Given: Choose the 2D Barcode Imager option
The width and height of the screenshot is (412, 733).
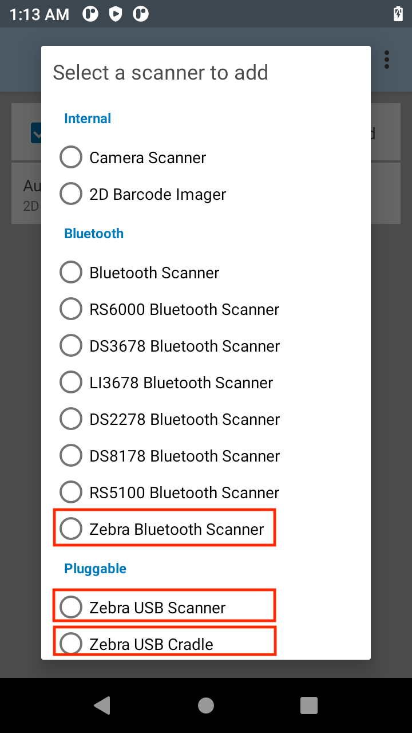Looking at the screenshot, I should click(x=71, y=194).
